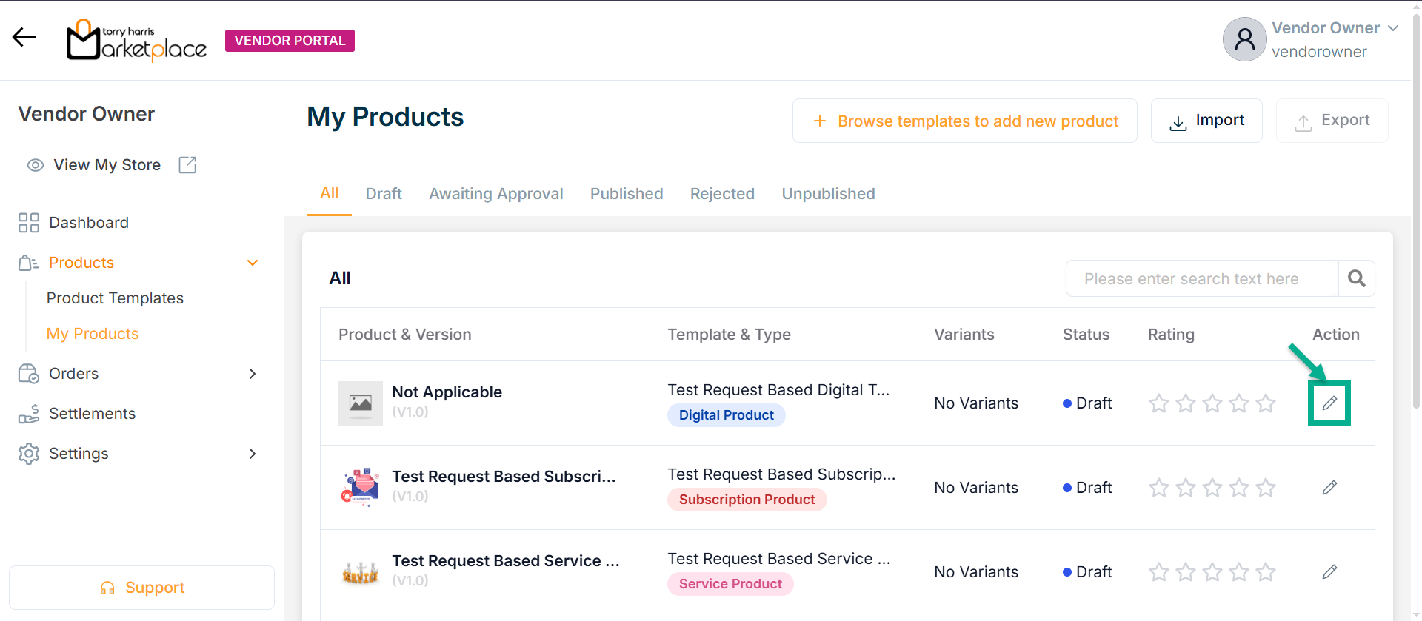Viewport: 1422px width, 621px height.
Task: Open the Vendor Owner account dropdown
Action: coord(1392,28)
